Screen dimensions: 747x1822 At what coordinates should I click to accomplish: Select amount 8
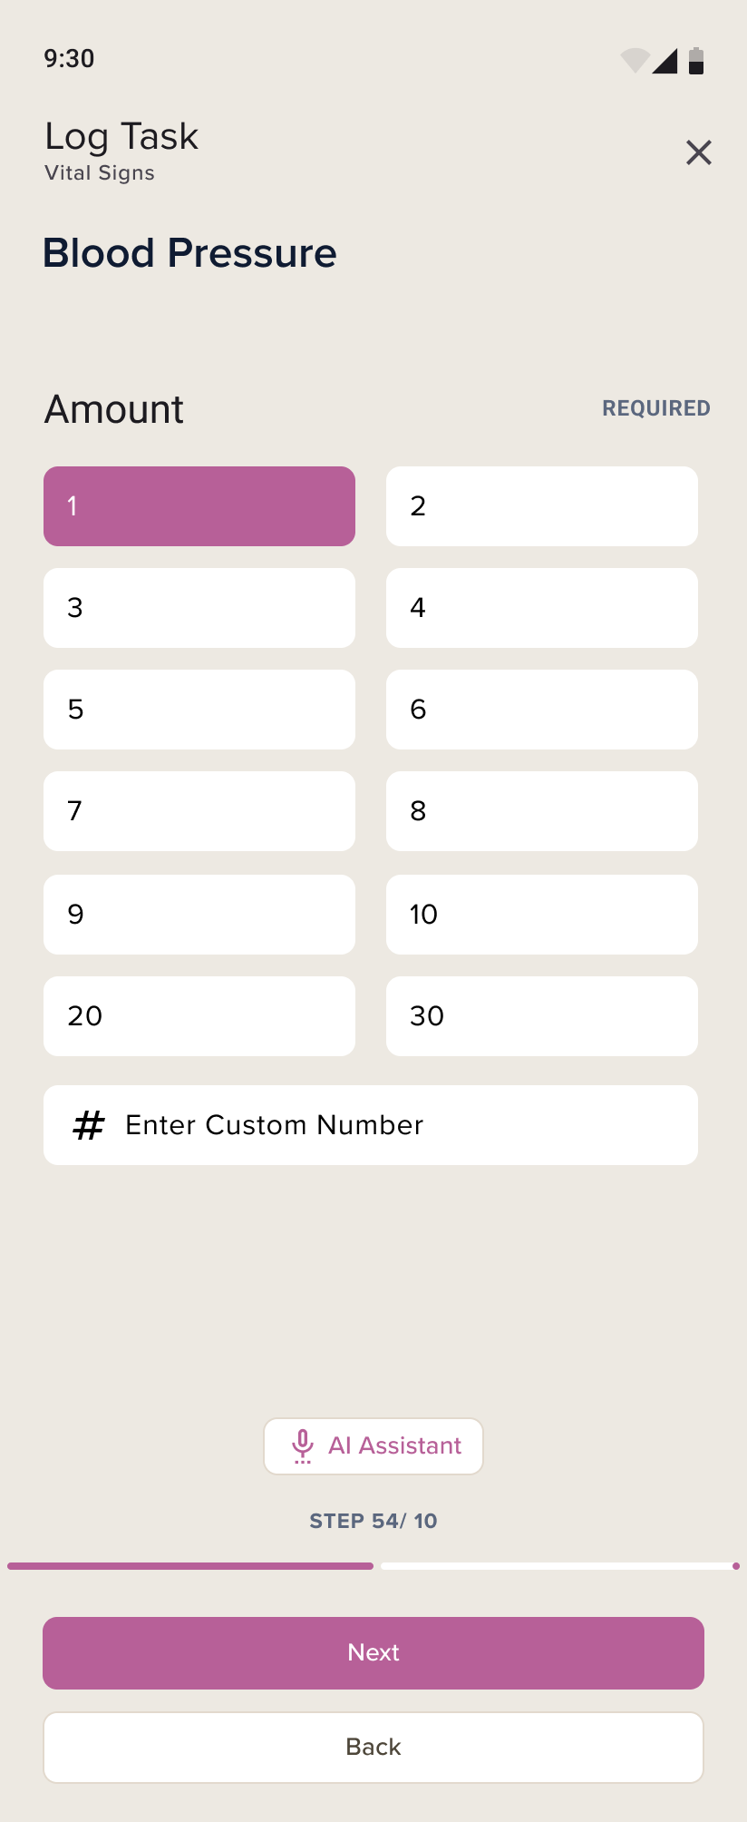(542, 811)
